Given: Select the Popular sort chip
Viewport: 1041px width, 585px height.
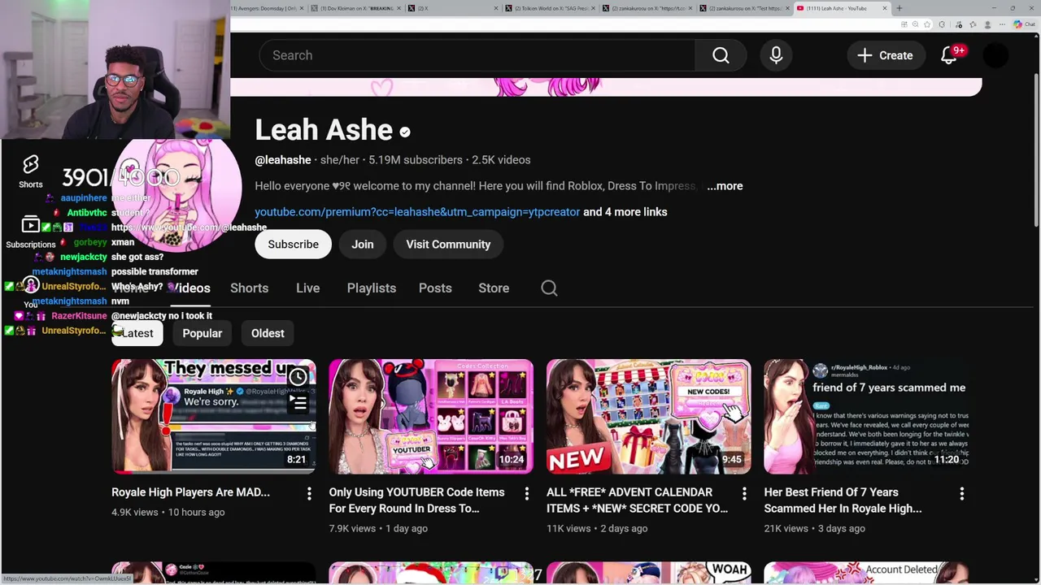Looking at the screenshot, I should 202,333.
